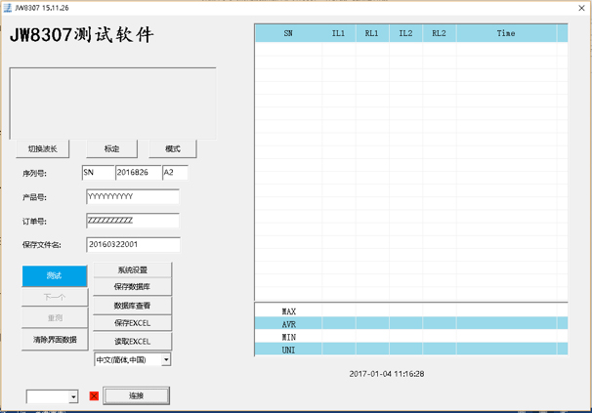592x413 pixels.
Task: Open the language dropdown showing 中文(简体,中国)
Action: [x=133, y=359]
